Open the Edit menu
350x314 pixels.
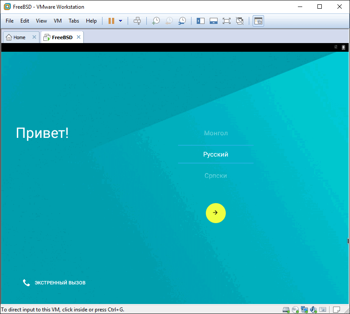[25, 21]
